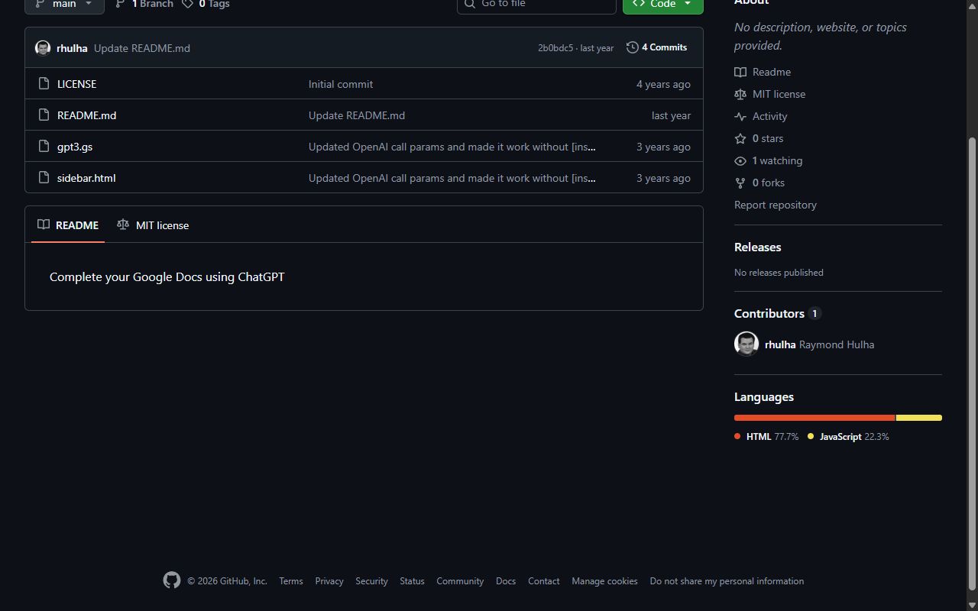Screen dimensions: 978x611
Task: Open the rhulha author link in commit bar
Action: click(72, 48)
